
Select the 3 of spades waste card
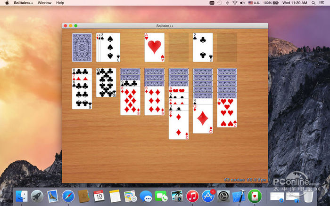click(110, 48)
